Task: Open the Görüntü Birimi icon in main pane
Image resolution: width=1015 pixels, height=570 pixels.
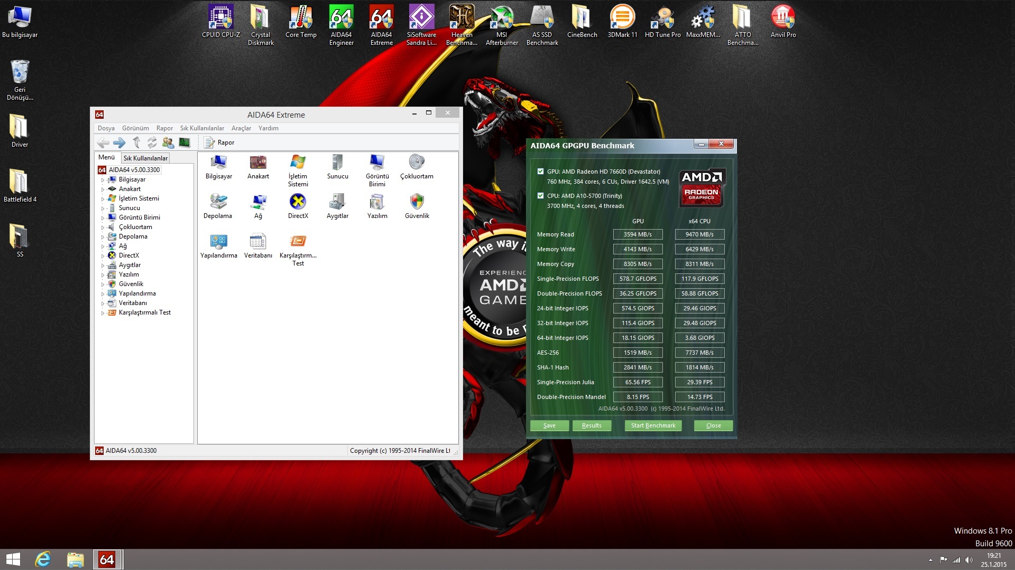Action: pos(377,170)
